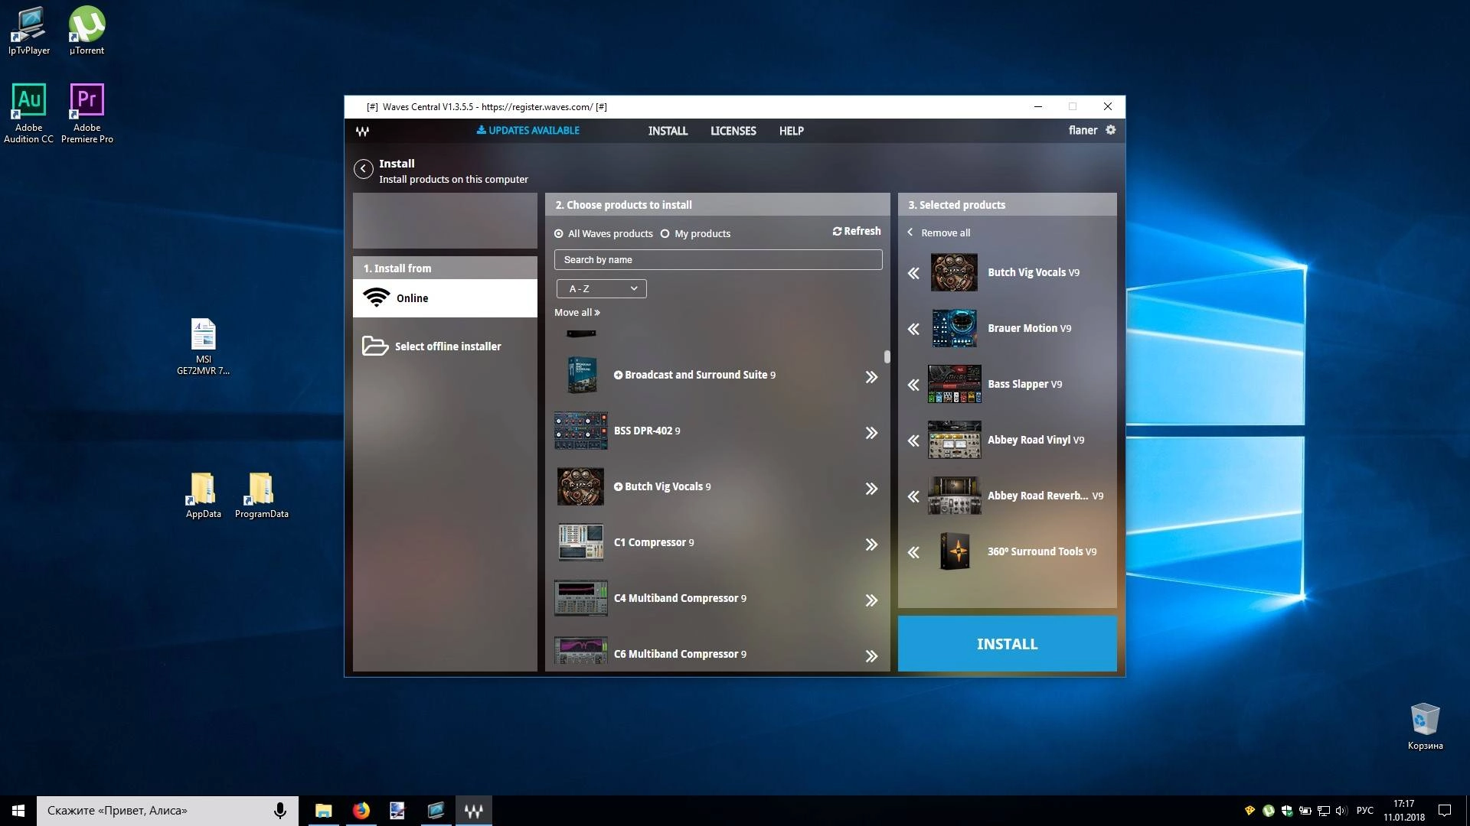Move Butch Vig Vocals 9 to selected list
The height and width of the screenshot is (826, 1470).
tap(871, 489)
